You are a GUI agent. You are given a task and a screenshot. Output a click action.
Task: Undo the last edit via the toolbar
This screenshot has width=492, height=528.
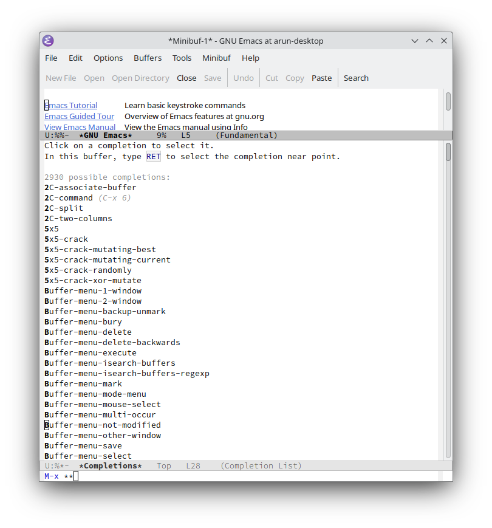tap(243, 78)
